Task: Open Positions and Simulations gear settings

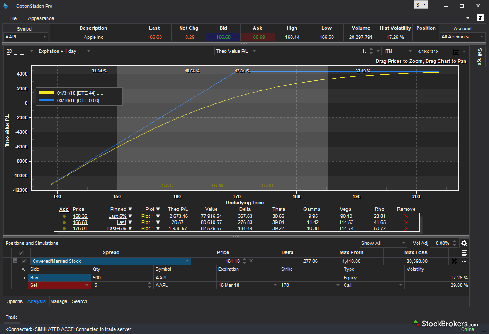Action: pos(464,243)
